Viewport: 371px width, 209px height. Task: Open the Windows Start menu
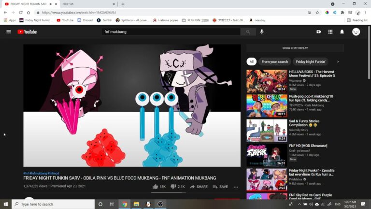[6, 204]
